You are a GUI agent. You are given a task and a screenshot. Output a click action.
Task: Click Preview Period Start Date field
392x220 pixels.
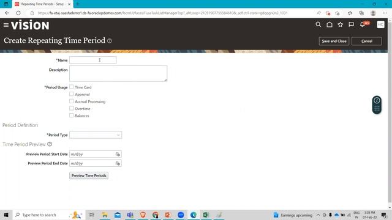click(92, 154)
